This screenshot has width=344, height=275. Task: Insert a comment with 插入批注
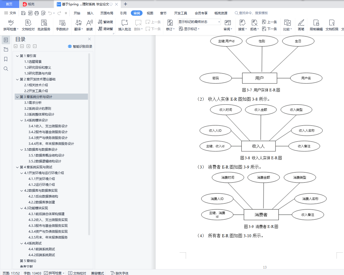click(125, 25)
